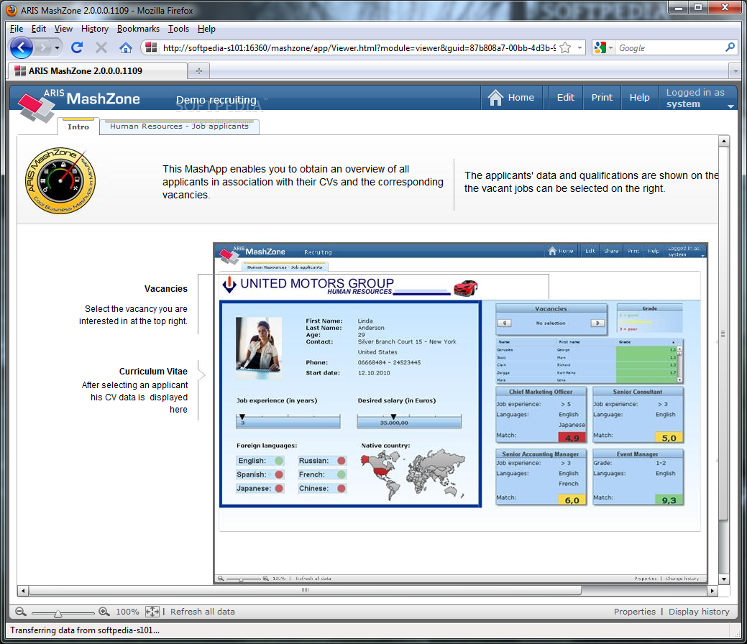Go to the browser Home page icon
Viewport: 747px width, 644px height.
[x=125, y=47]
